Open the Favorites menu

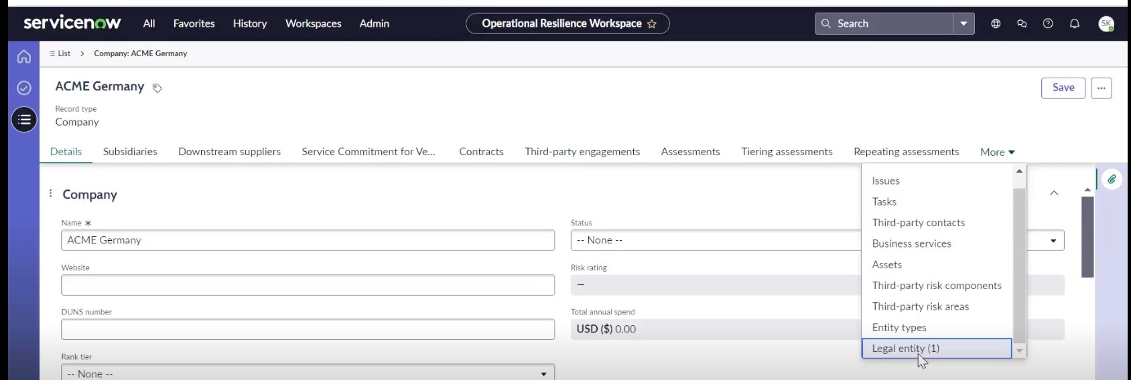point(194,23)
